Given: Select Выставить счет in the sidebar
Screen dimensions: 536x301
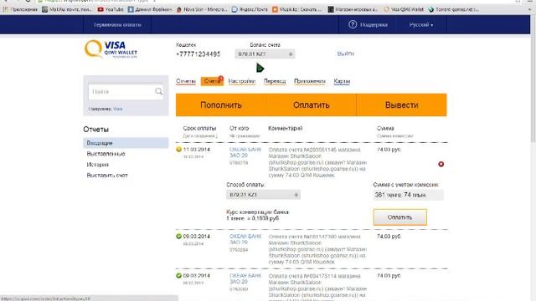Looking at the screenshot, I should (107, 175).
